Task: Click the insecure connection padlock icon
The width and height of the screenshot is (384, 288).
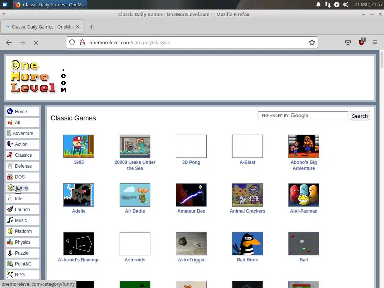Action: (x=82, y=42)
